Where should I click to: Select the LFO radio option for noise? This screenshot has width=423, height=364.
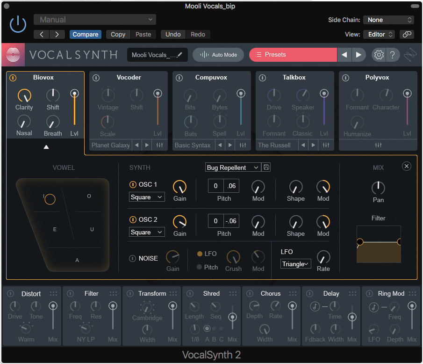[200, 254]
